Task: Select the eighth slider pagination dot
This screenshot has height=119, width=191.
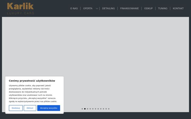Action: click(x=101, y=109)
